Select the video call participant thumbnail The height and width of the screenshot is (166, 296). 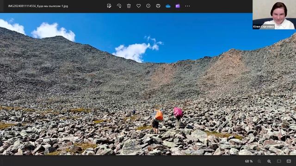(274, 15)
